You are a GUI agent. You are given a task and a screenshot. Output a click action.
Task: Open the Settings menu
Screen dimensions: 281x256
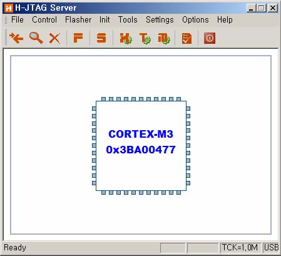(x=160, y=20)
